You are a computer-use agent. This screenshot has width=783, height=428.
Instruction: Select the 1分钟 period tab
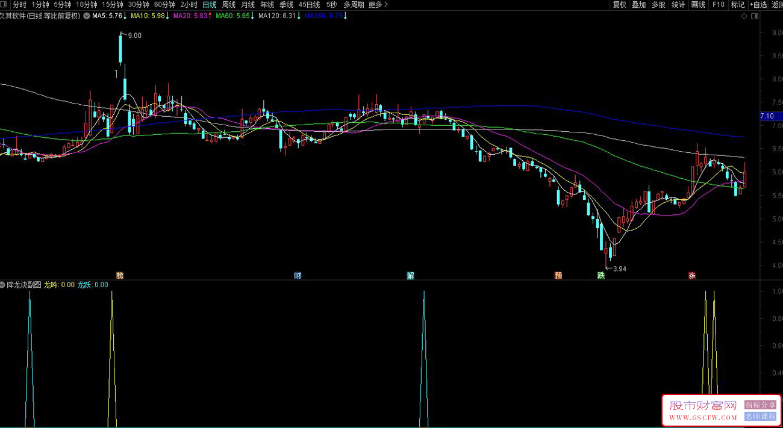[40, 4]
